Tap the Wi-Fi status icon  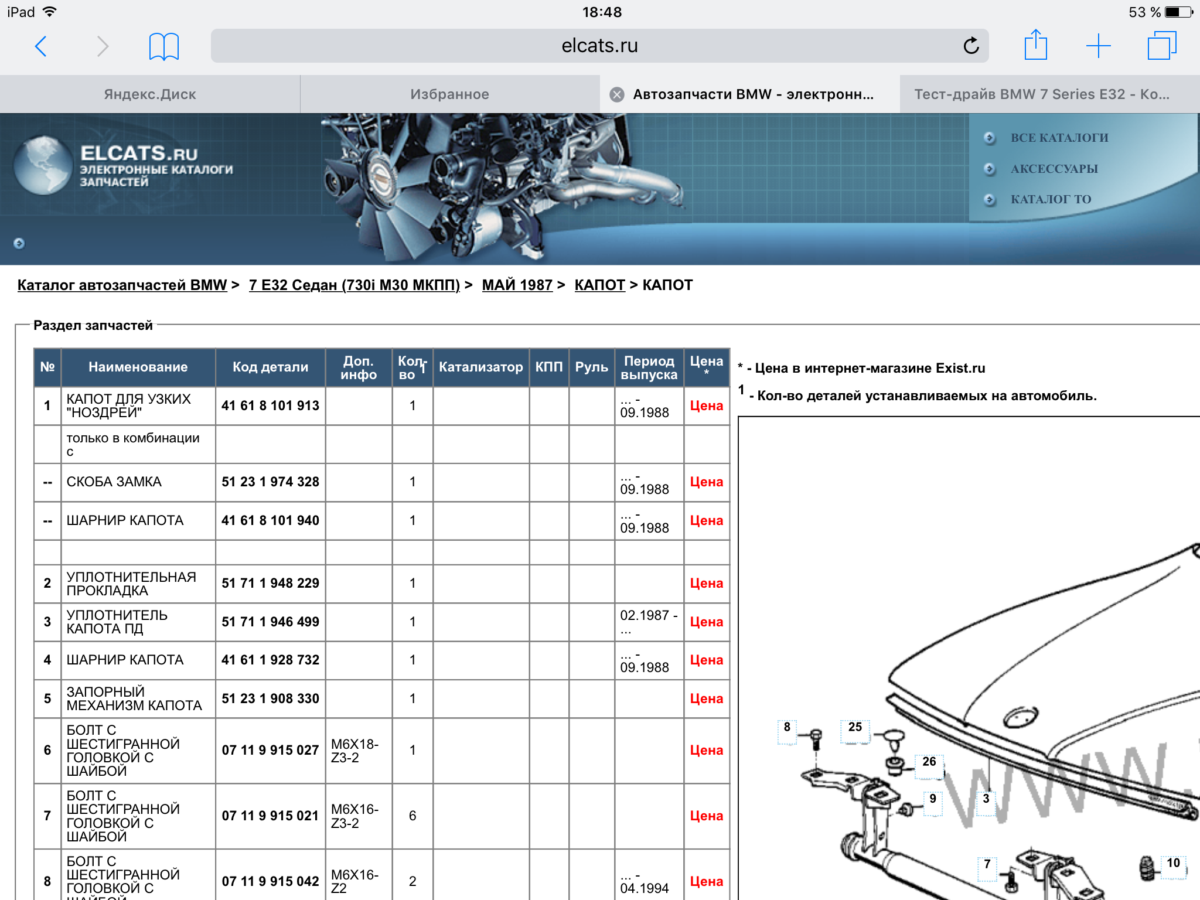[x=50, y=12]
